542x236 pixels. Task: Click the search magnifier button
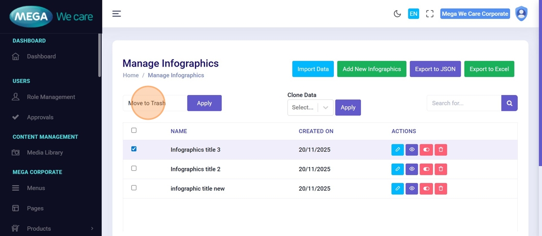510,103
